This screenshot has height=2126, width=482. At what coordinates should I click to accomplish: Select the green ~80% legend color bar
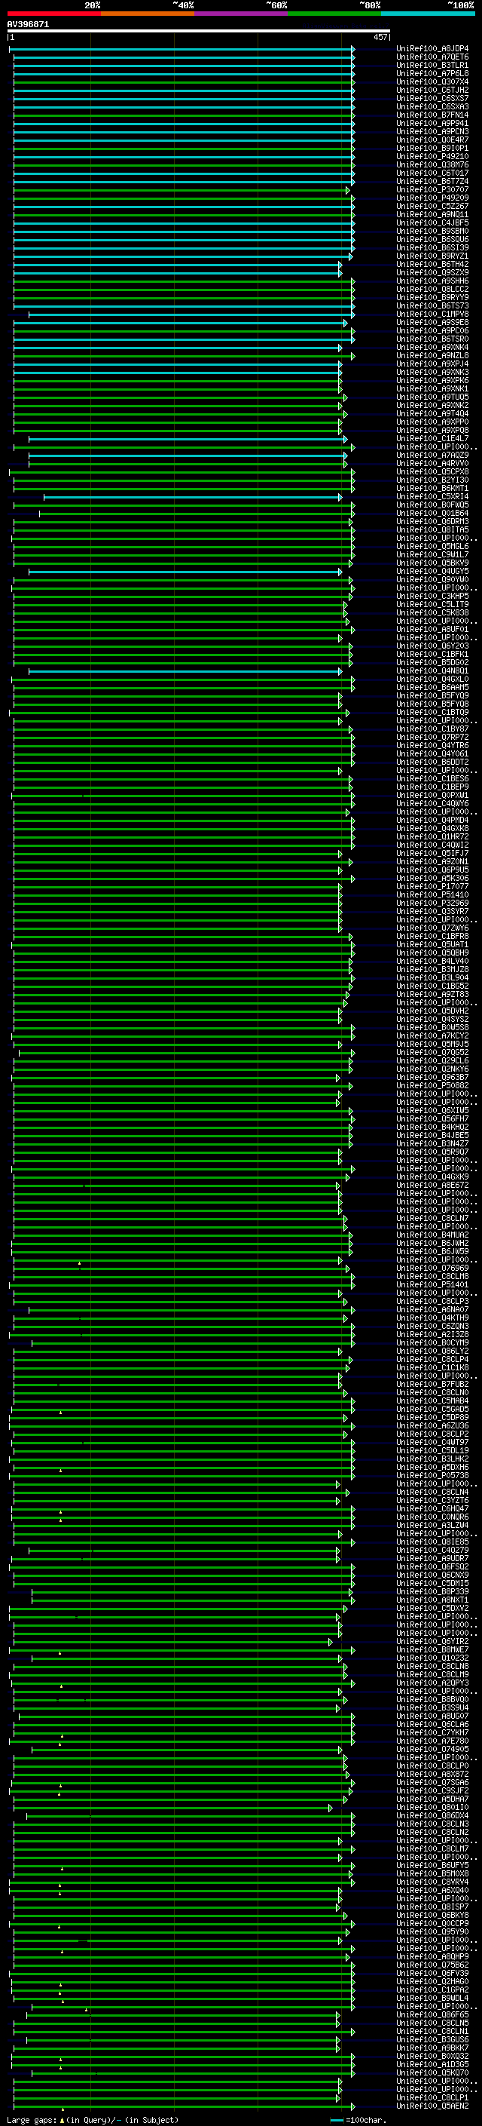click(334, 14)
